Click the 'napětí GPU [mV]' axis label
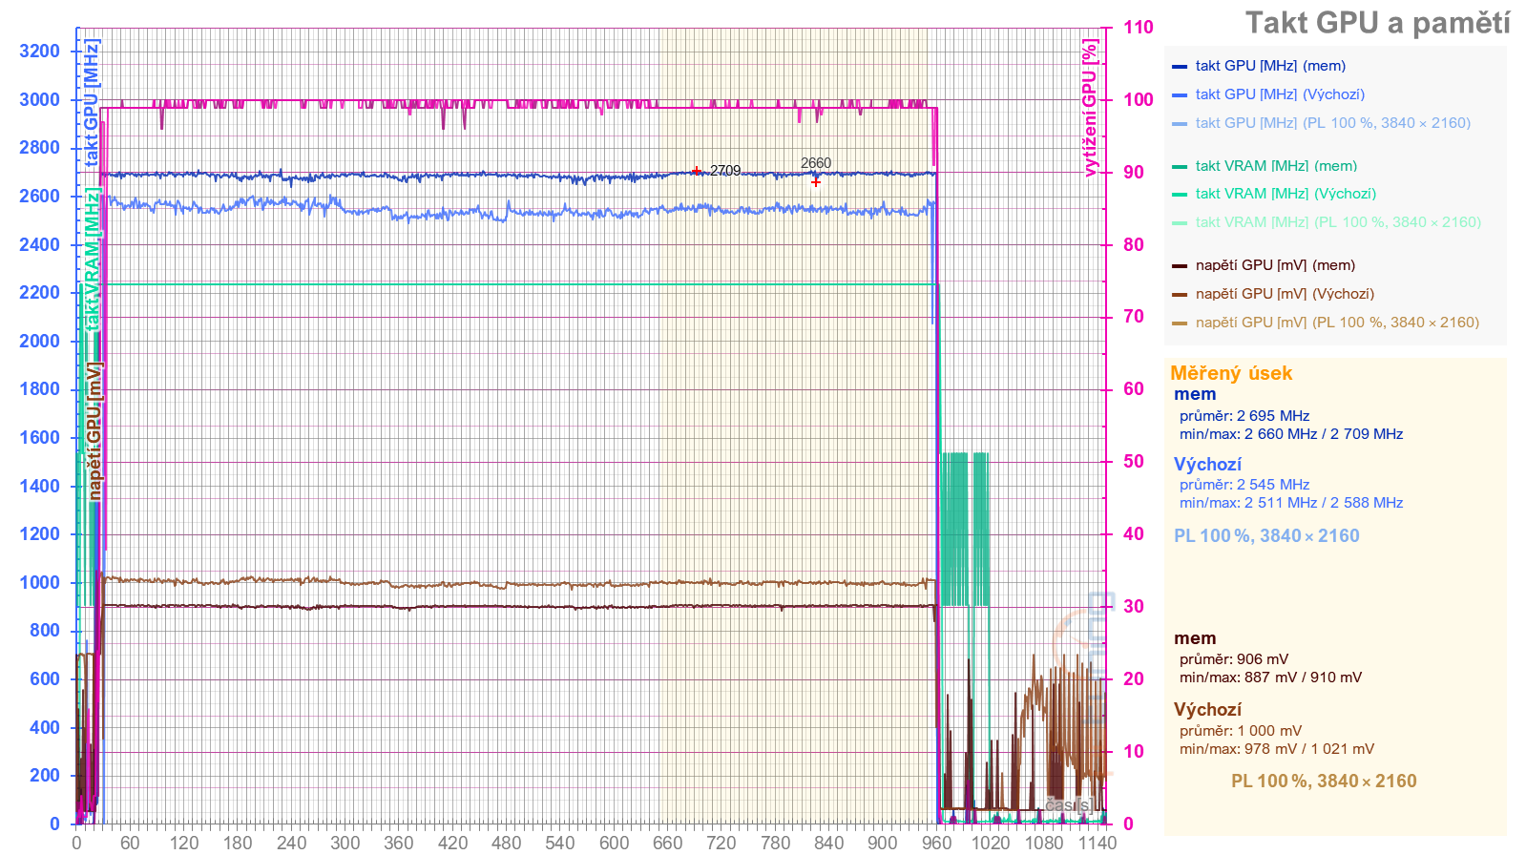 pos(94,430)
